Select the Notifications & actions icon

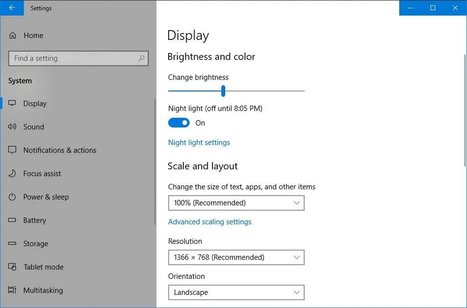pos(12,150)
